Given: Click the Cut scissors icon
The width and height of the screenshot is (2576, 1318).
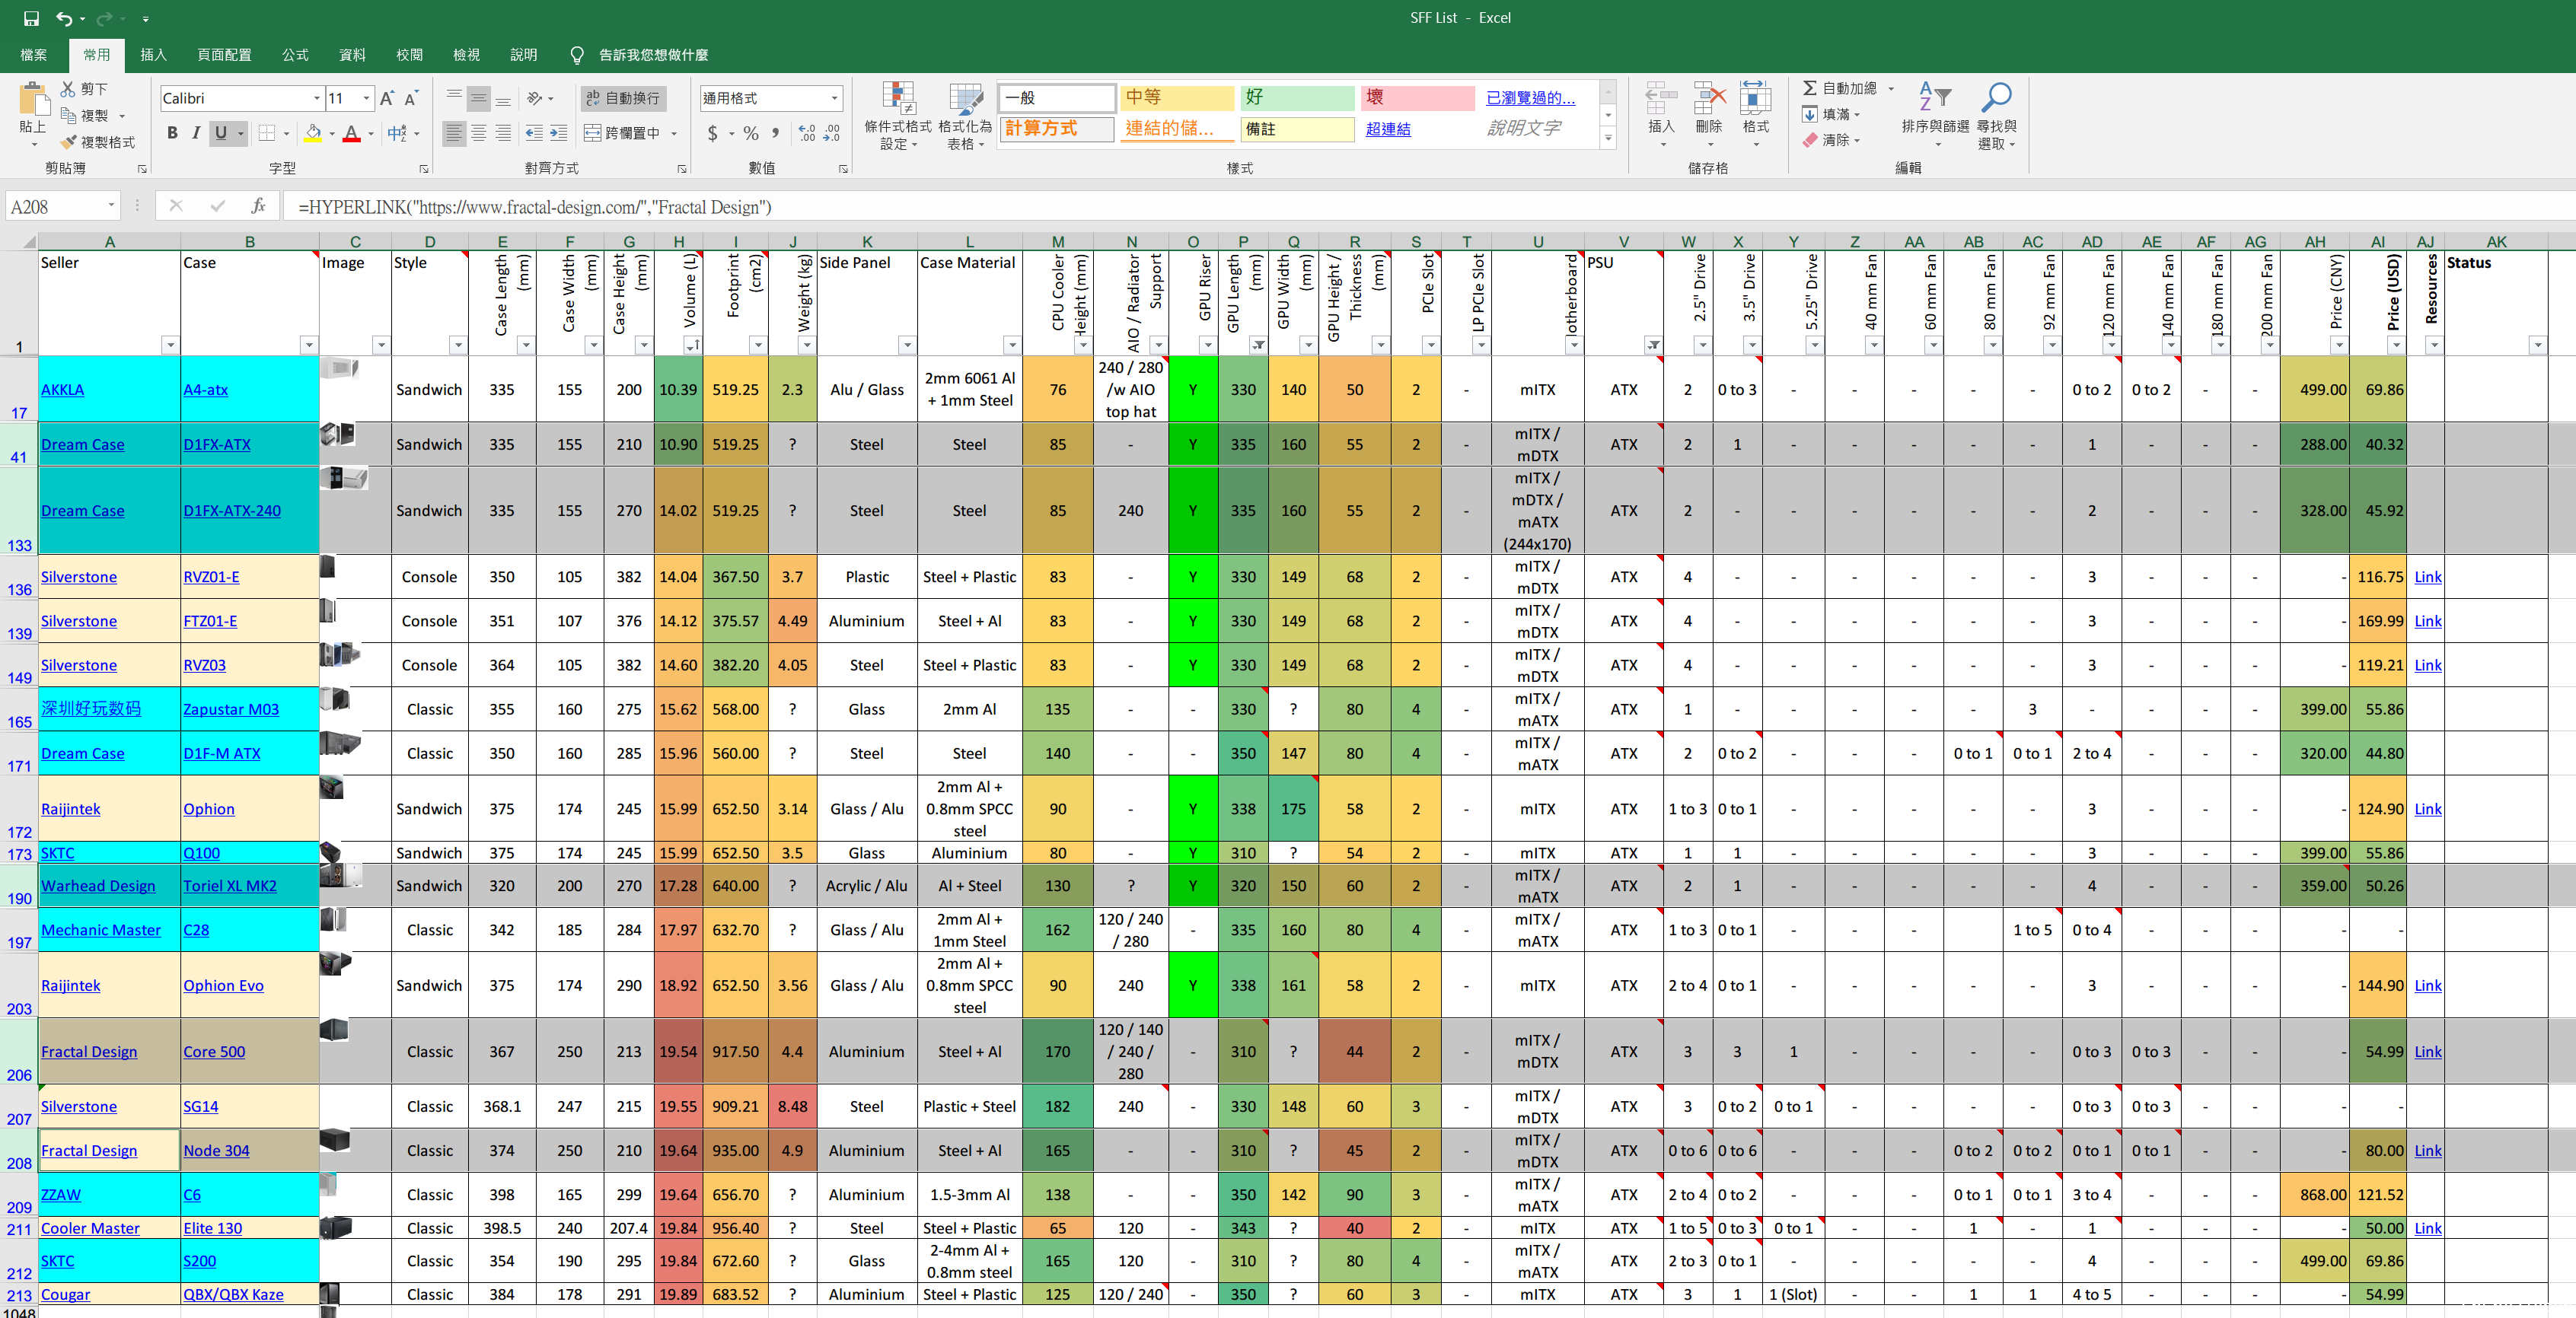Looking at the screenshot, I should tap(68, 89).
